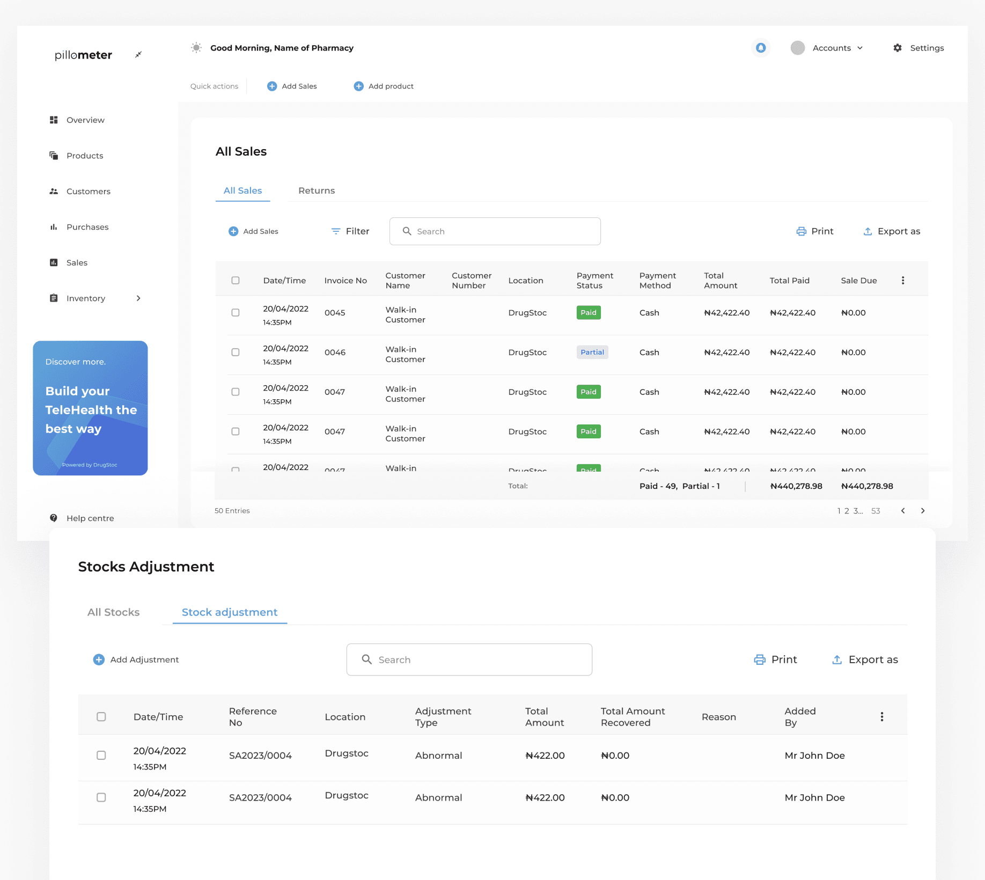Click Print in Stocks Adjustment panel
This screenshot has width=985, height=880.
tap(775, 659)
